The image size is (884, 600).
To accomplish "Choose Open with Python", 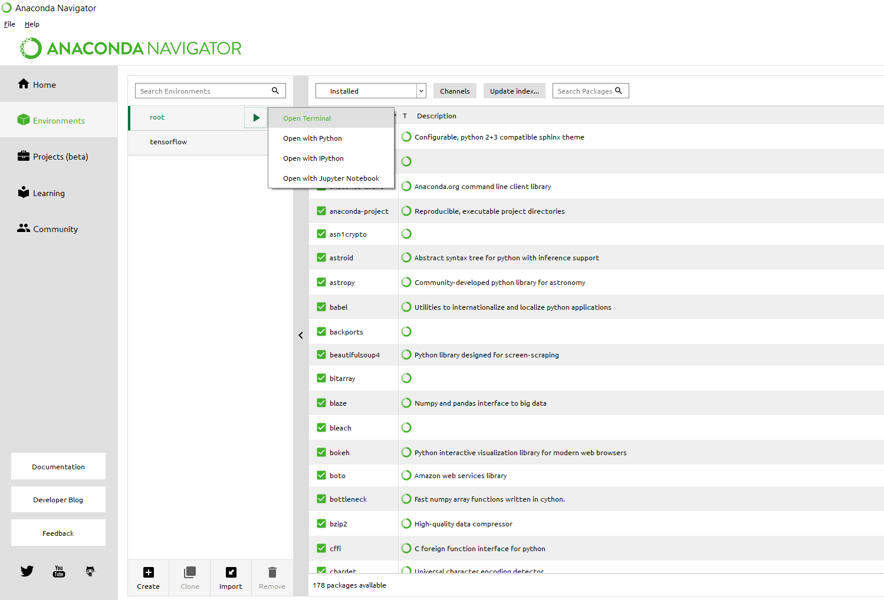I will (331, 138).
